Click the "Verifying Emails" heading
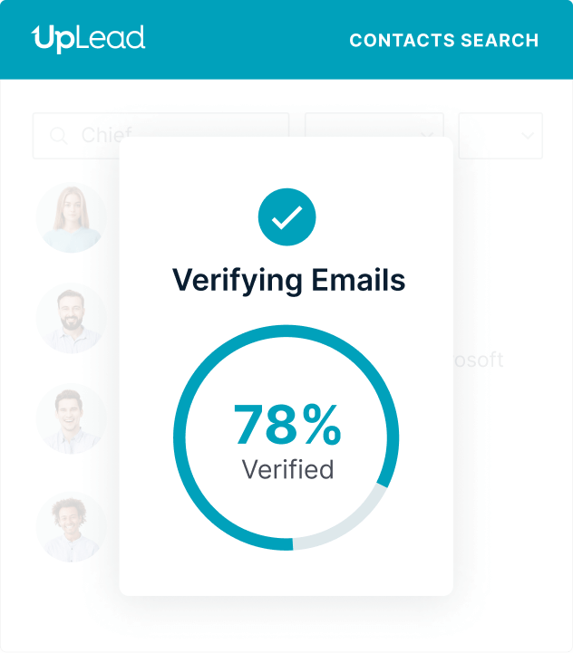 coord(288,280)
